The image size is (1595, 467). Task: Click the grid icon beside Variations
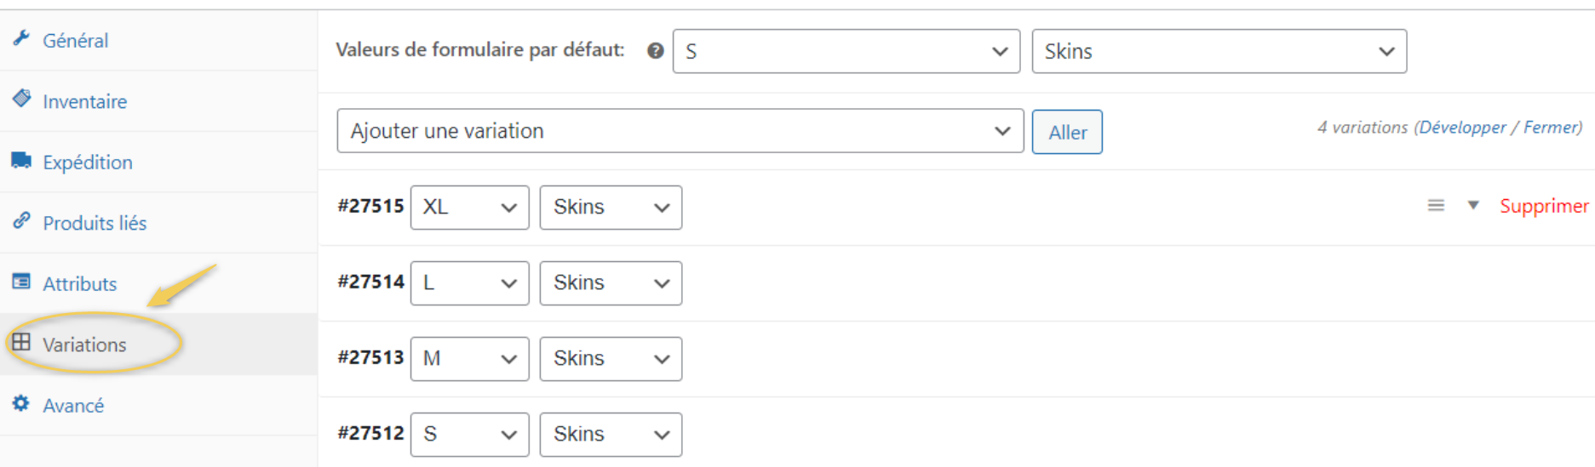coord(21,342)
